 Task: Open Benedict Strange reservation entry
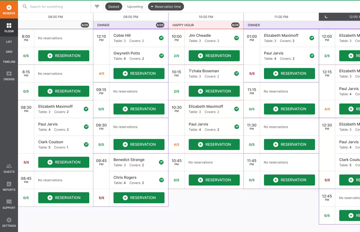(x=139, y=162)
